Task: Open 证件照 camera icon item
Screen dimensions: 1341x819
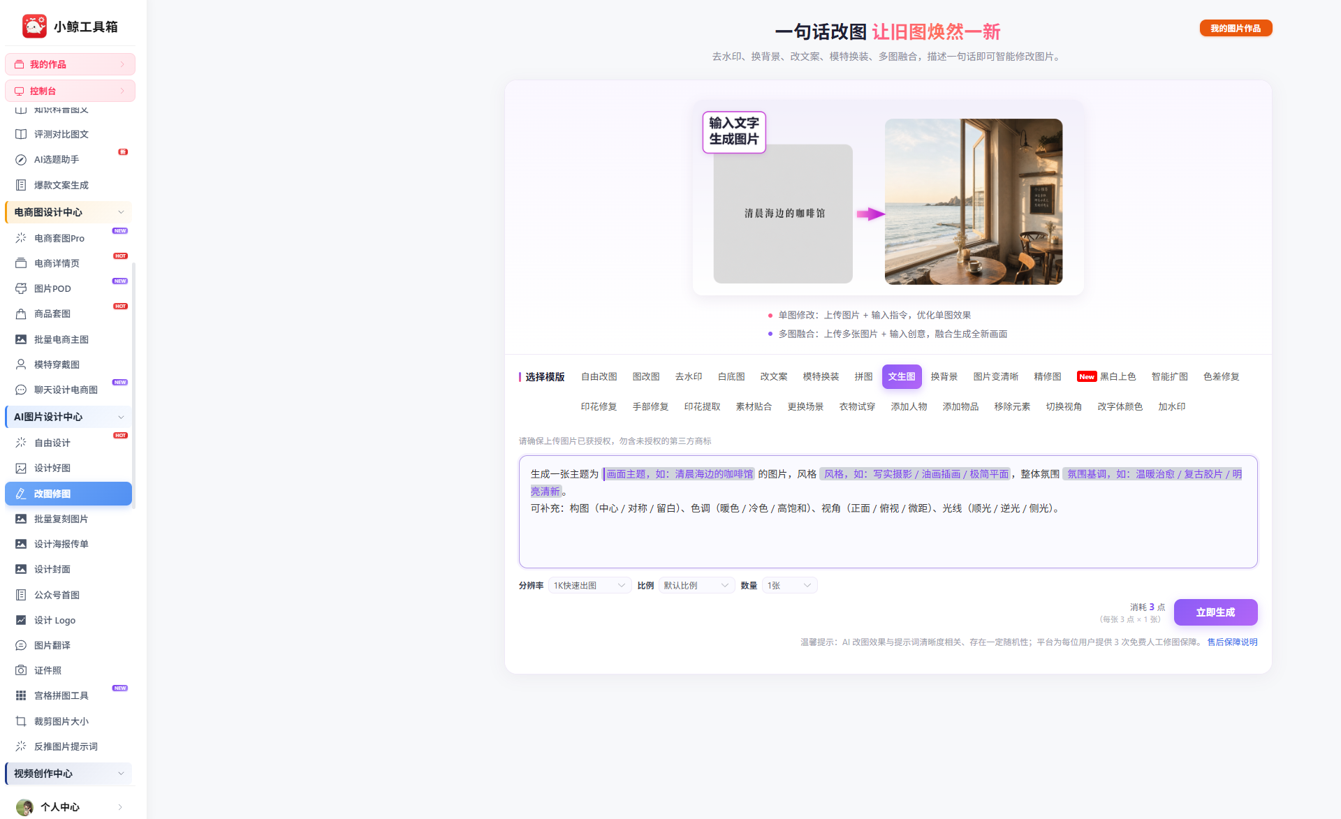Action: coord(21,670)
